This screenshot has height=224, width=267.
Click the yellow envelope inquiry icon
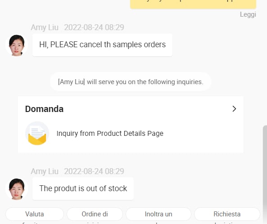coord(37,133)
